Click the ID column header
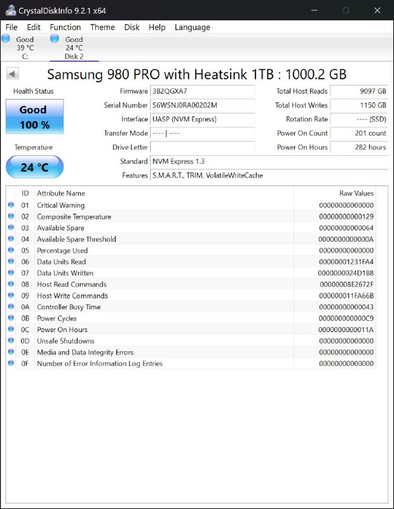Image resolution: width=394 pixels, height=509 pixels. point(25,193)
